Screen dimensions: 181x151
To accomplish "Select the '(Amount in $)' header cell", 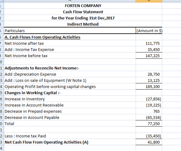I will (x=149, y=31).
